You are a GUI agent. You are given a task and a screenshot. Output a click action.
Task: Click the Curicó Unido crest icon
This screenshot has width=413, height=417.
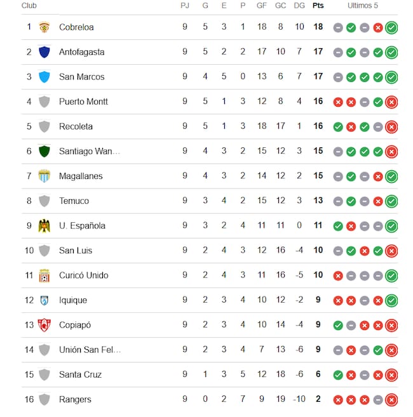point(44,275)
